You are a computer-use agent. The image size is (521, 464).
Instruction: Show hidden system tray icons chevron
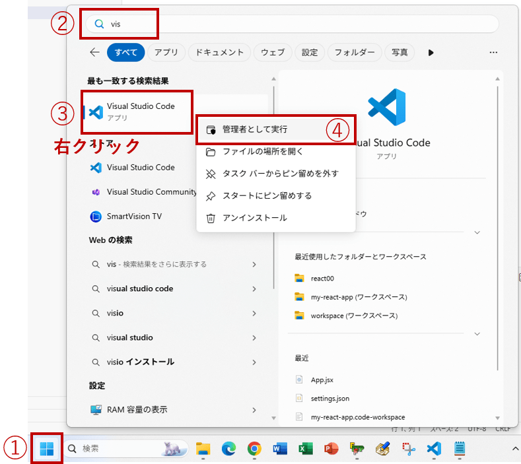(x=515, y=449)
